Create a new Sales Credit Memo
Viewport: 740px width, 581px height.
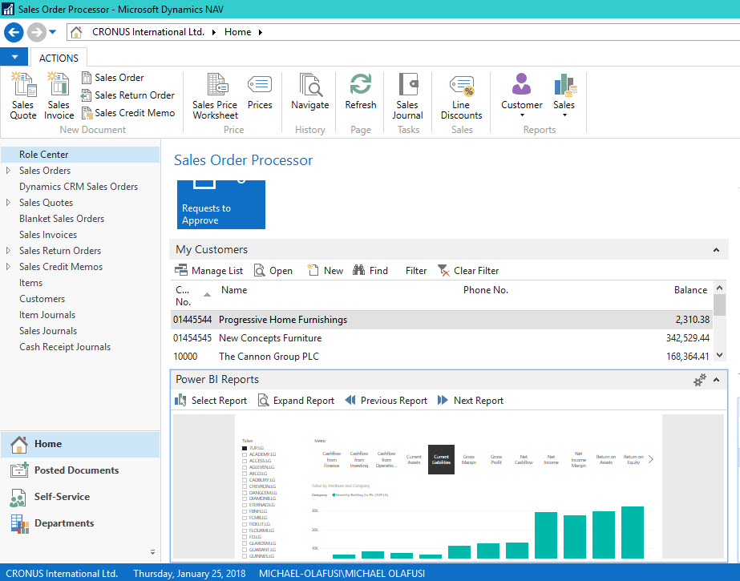128,113
